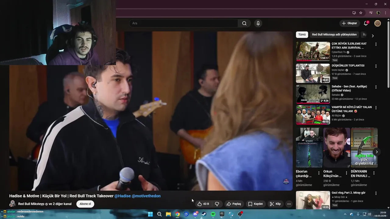This screenshot has width=390, height=219.
Task: Open OBS Studio from taskbar
Action: pyautogui.click(x=240, y=214)
